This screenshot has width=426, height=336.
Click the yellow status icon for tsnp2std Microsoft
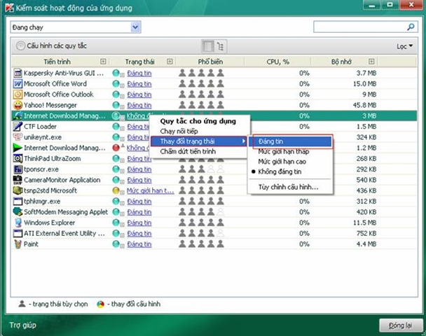coord(116,190)
